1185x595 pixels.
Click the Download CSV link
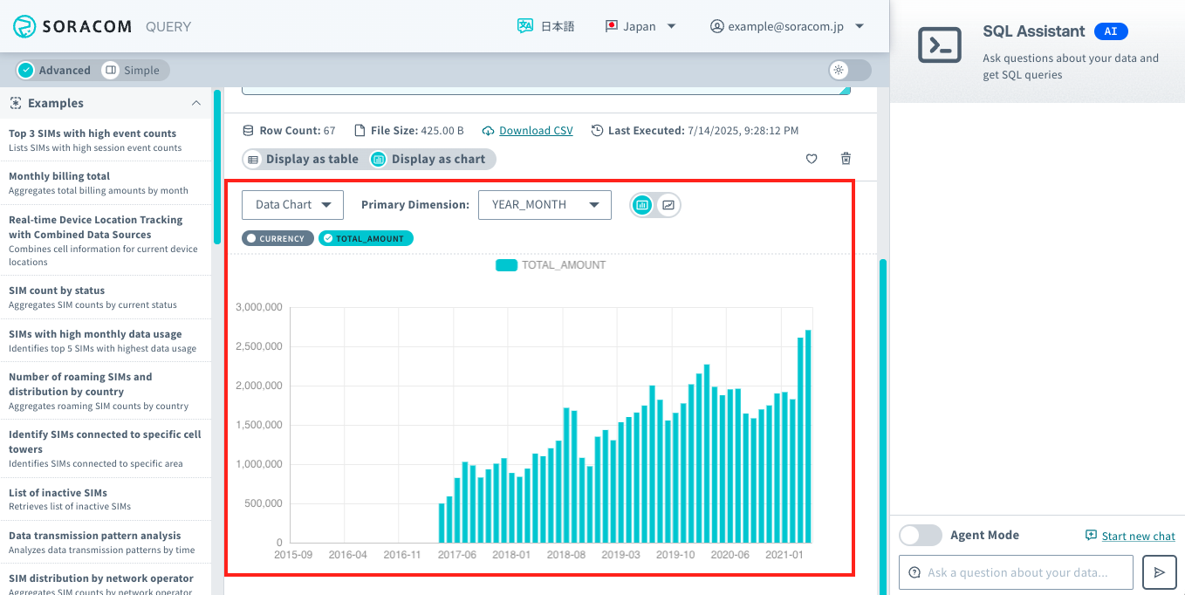tap(535, 130)
